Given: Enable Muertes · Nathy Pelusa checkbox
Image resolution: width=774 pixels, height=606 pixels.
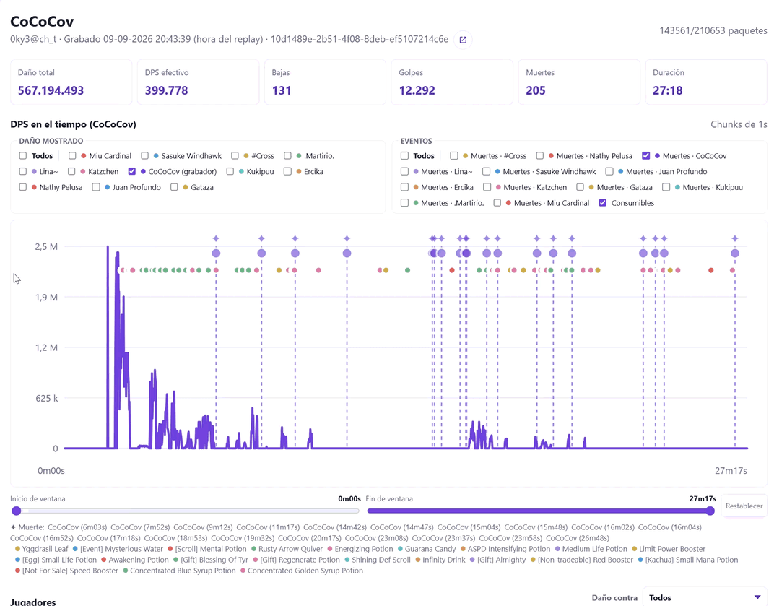Looking at the screenshot, I should click(540, 155).
